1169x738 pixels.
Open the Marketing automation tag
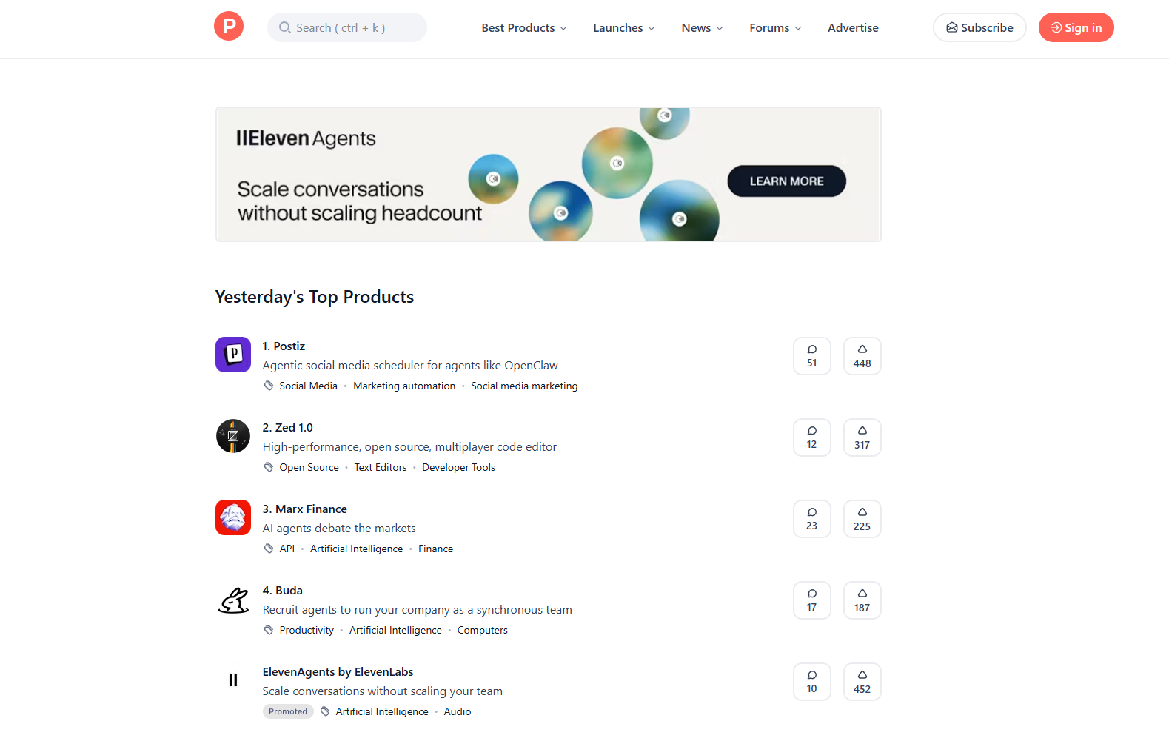(404, 386)
